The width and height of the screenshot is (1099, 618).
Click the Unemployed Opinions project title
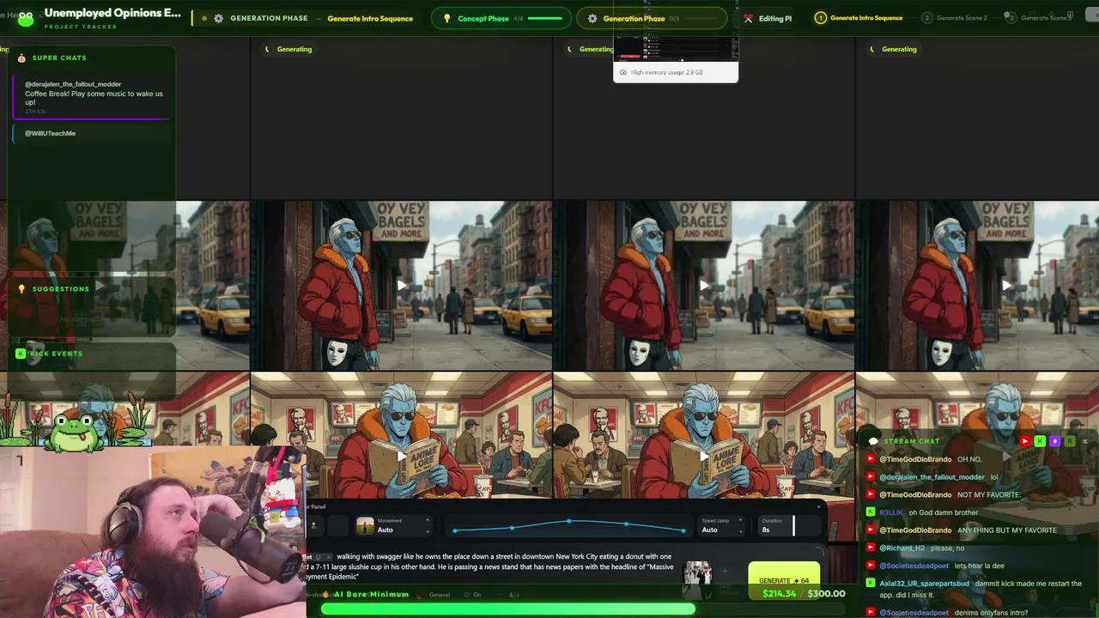point(112,13)
